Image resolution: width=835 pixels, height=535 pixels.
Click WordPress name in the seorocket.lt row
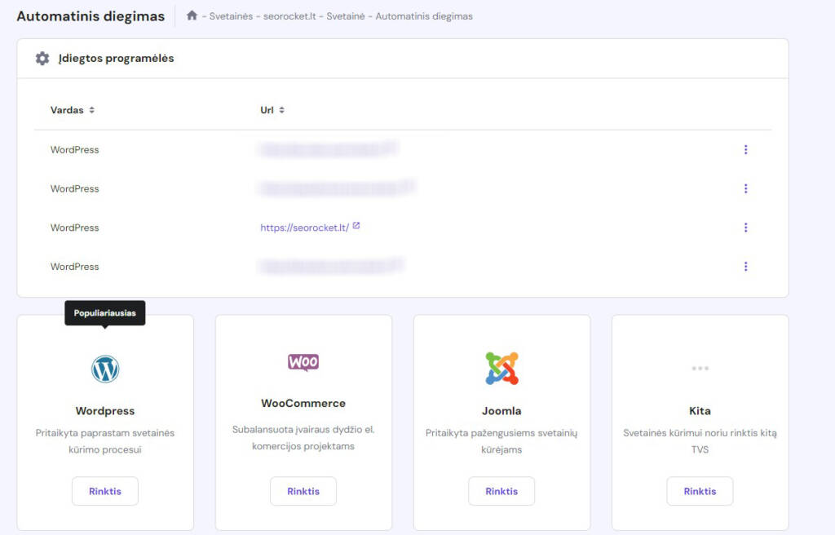(x=74, y=228)
